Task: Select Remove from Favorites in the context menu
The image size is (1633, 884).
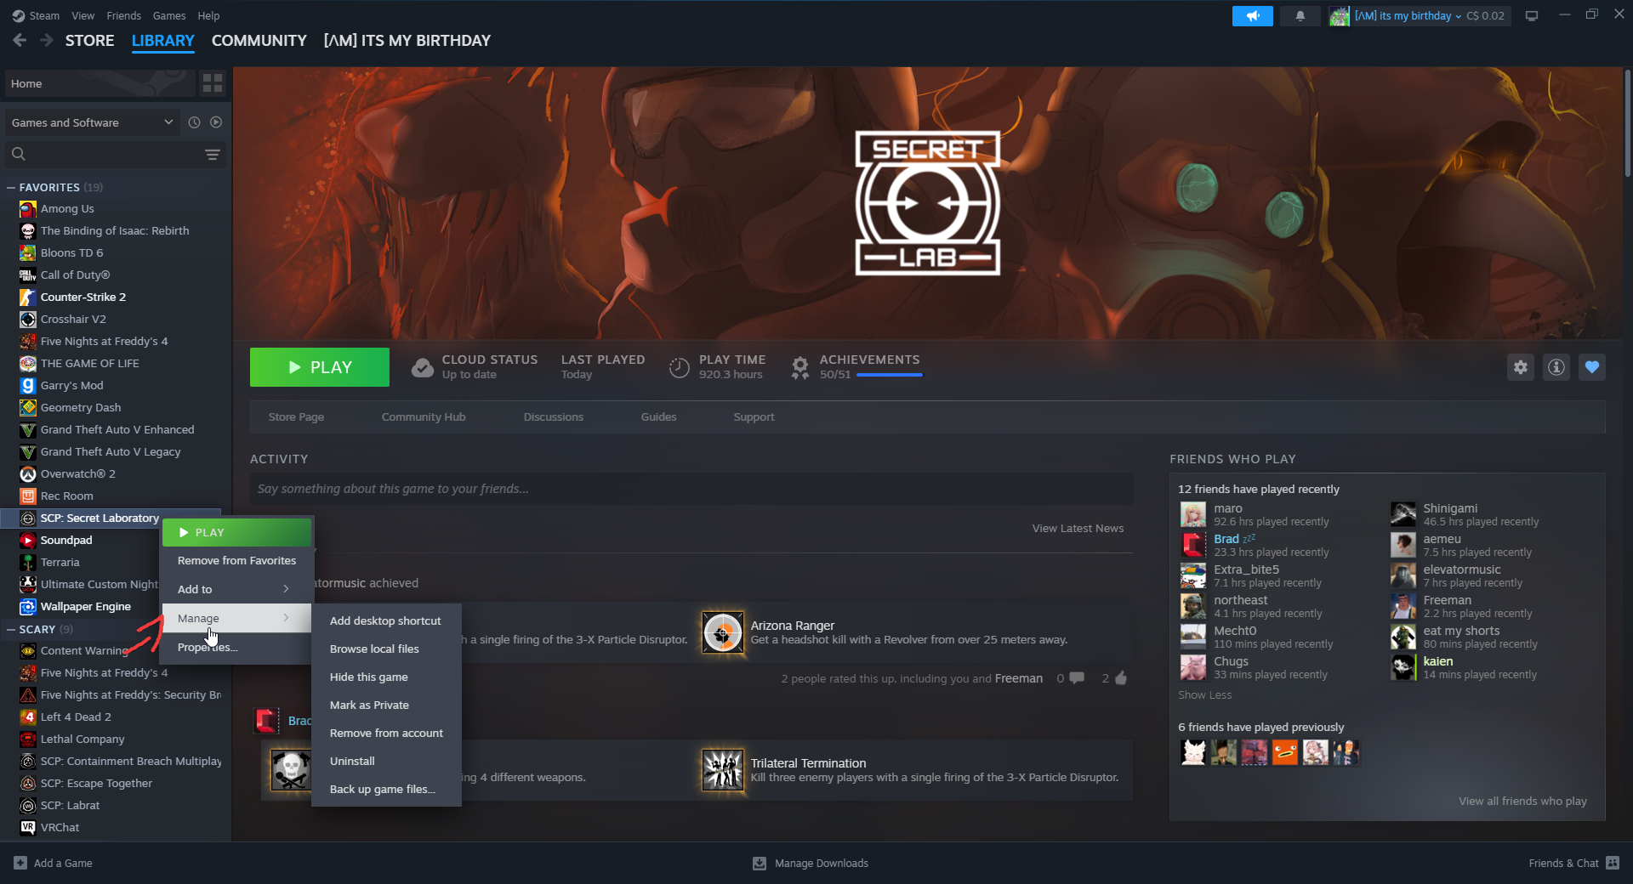Action: 236,560
